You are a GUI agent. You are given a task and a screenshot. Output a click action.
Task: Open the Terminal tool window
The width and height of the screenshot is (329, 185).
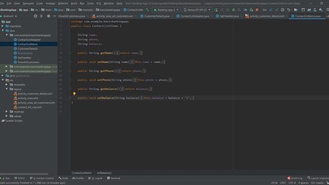pos(114,178)
